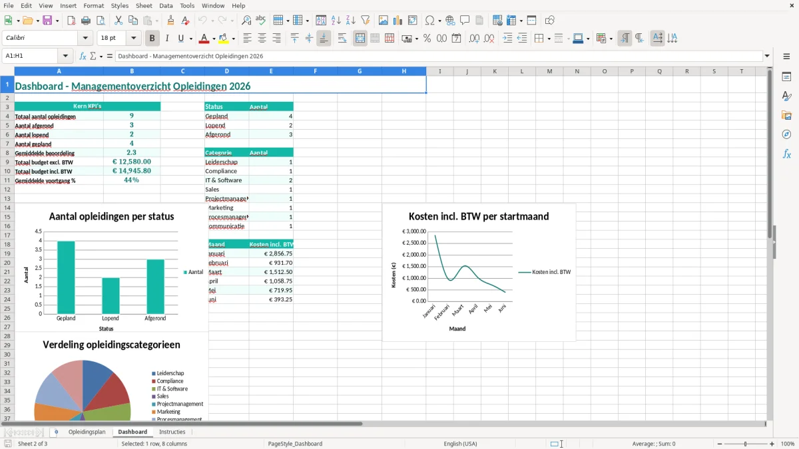Image resolution: width=799 pixels, height=449 pixels.
Task: Open the Format menu
Action: pos(94,5)
